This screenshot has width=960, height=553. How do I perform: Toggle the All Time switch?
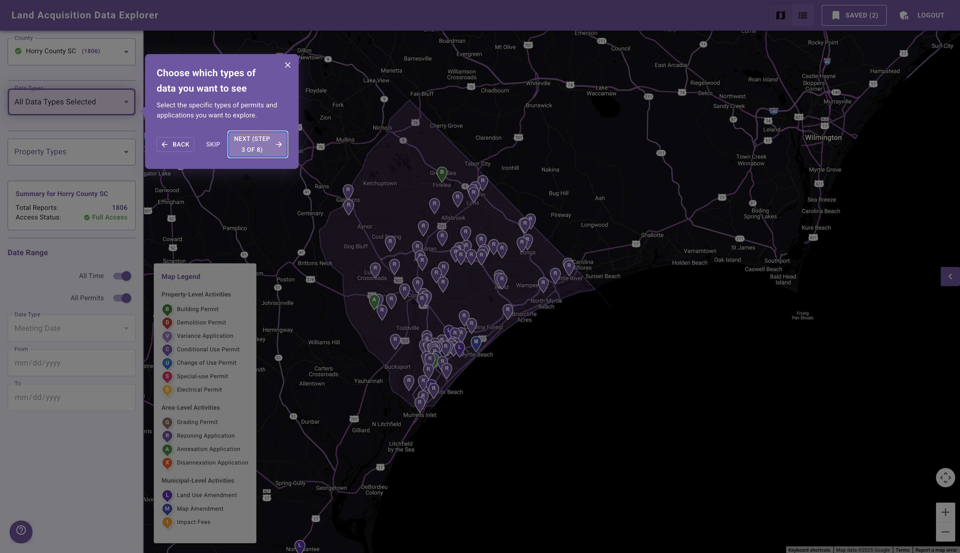(x=122, y=276)
